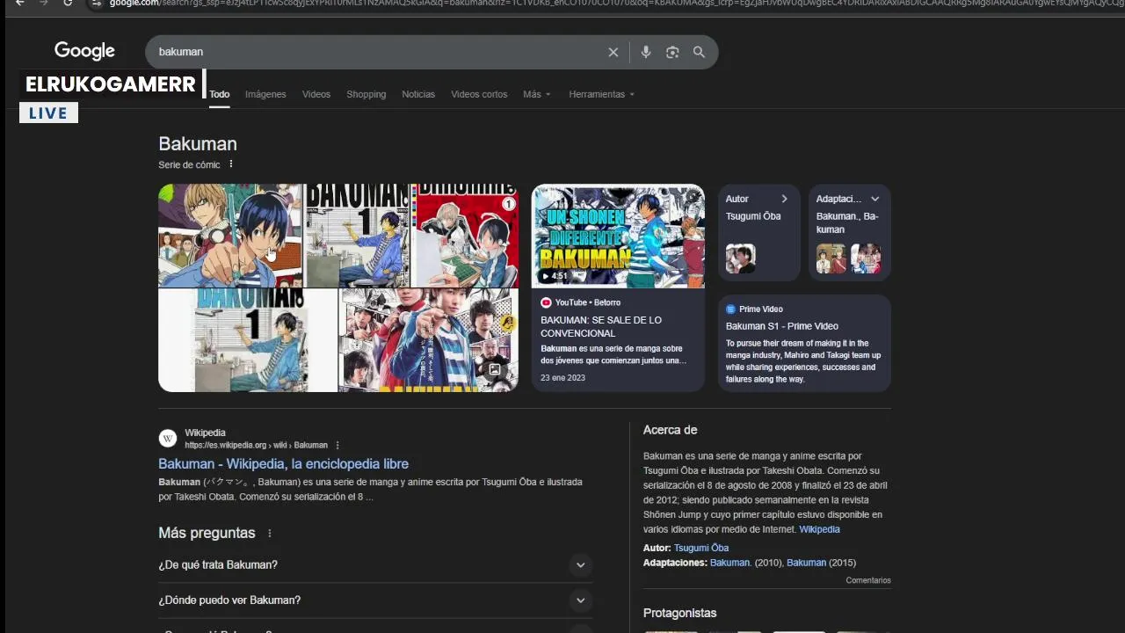Image resolution: width=1125 pixels, height=633 pixels.
Task: Open the three-dot menu next to the Wikipedia result
Action: click(x=337, y=445)
